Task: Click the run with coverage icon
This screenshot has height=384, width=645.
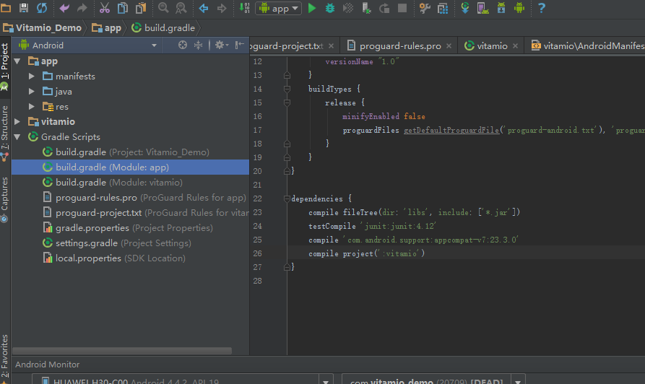Action: 348,8
